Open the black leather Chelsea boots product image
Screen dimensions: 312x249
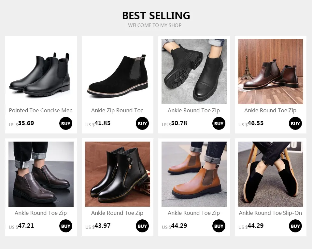tap(41, 71)
